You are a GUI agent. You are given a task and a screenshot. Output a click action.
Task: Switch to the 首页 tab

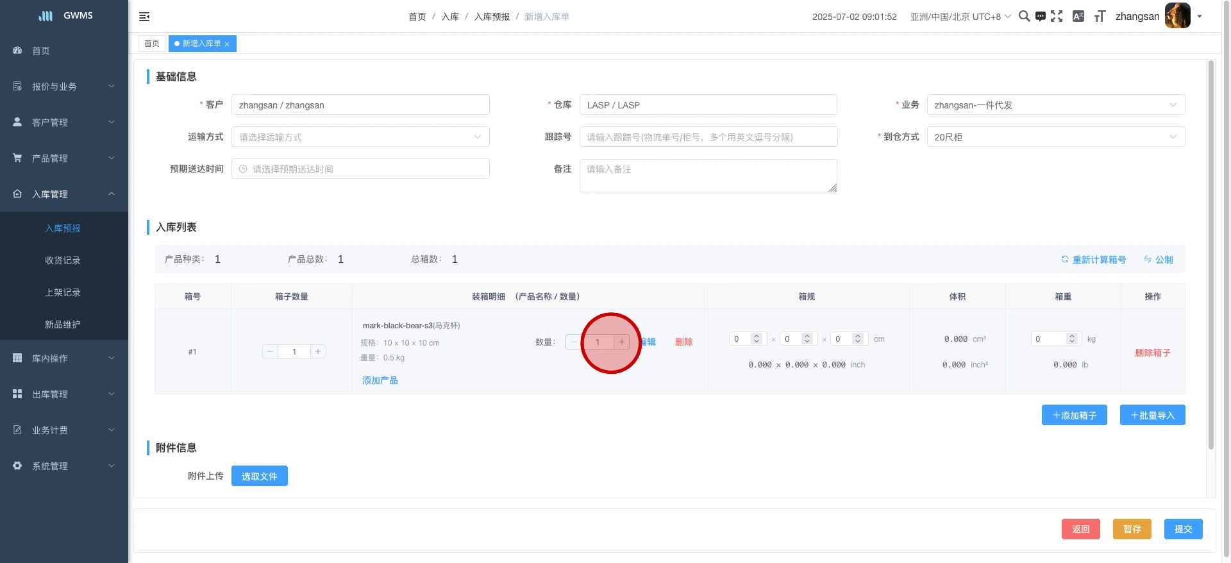[152, 44]
